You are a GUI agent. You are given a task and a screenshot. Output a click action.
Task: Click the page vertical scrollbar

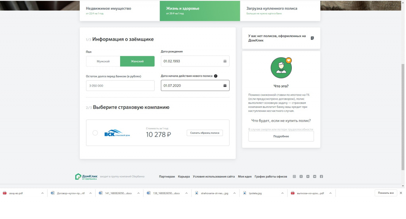[x=403, y=116]
